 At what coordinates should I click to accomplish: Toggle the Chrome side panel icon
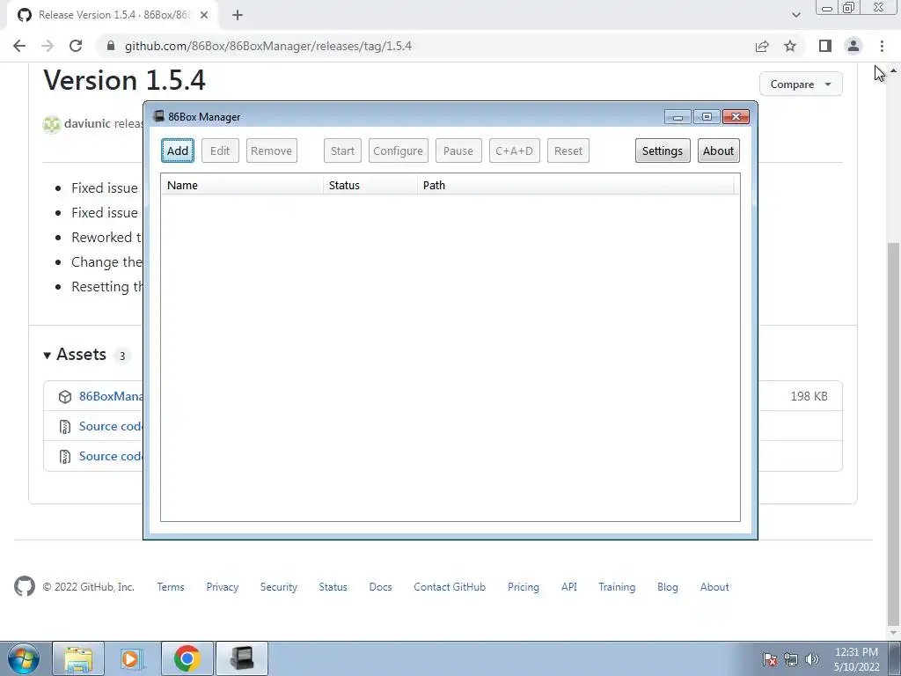point(825,46)
